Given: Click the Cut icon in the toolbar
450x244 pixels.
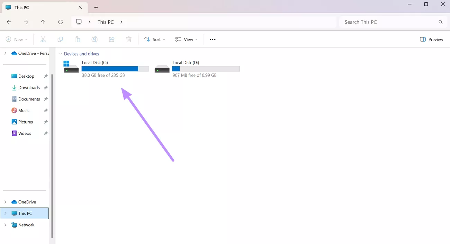Looking at the screenshot, I should pyautogui.click(x=43, y=39).
